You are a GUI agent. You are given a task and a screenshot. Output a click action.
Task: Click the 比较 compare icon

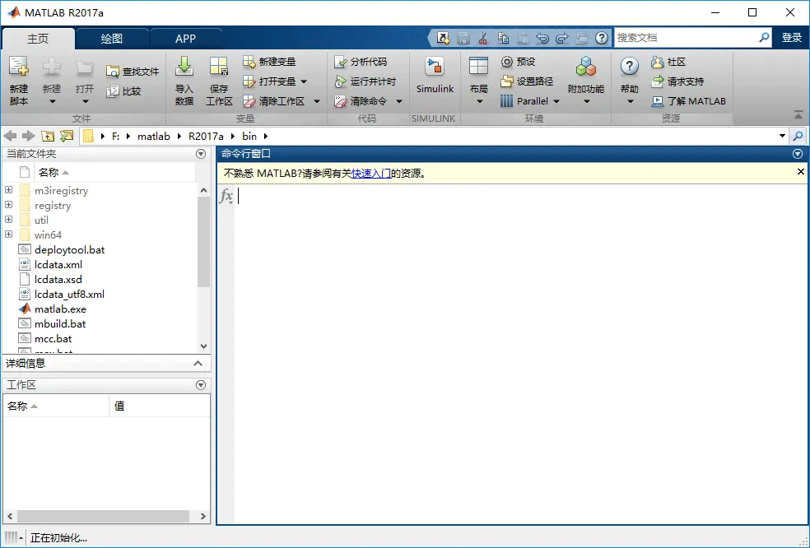pos(113,91)
